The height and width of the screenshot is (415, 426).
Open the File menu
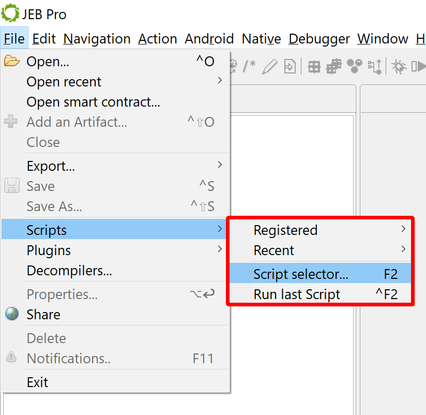pos(14,39)
